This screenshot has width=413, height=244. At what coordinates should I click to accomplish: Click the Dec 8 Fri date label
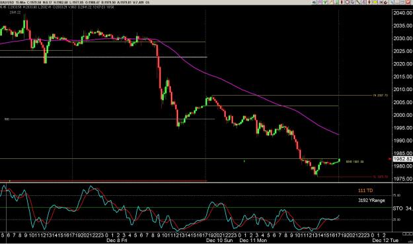[117, 240]
